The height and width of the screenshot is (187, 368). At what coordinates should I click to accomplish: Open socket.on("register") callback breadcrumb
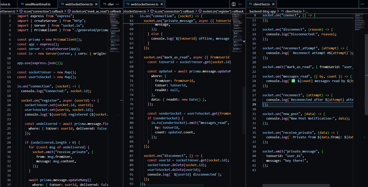221,11
